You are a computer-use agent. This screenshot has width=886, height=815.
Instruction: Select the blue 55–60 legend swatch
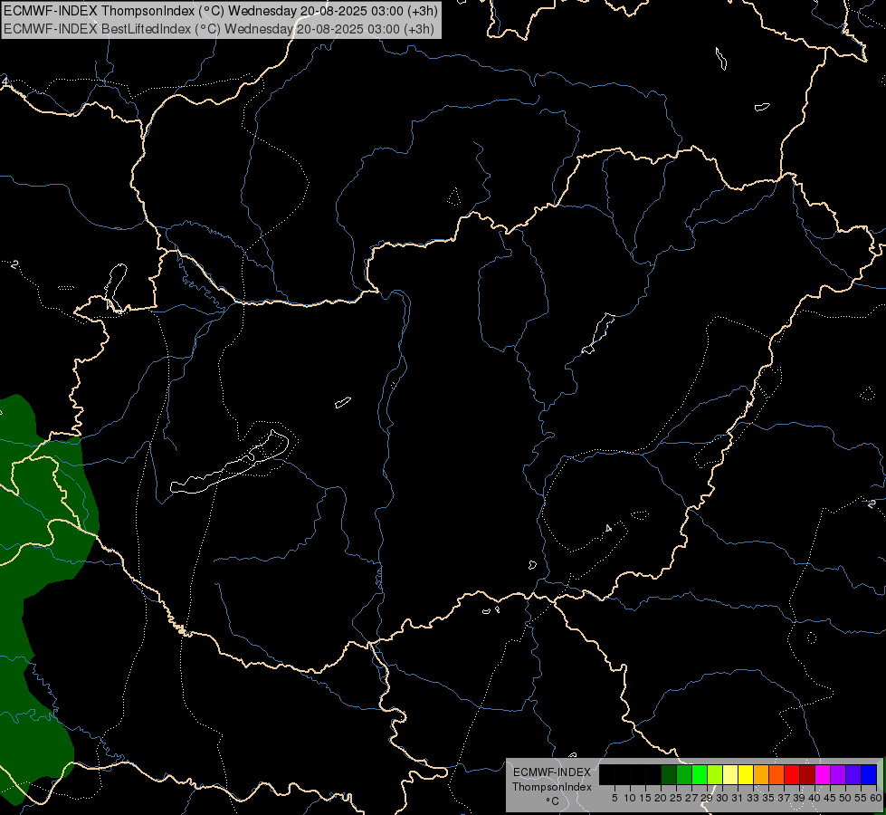pyautogui.click(x=869, y=774)
